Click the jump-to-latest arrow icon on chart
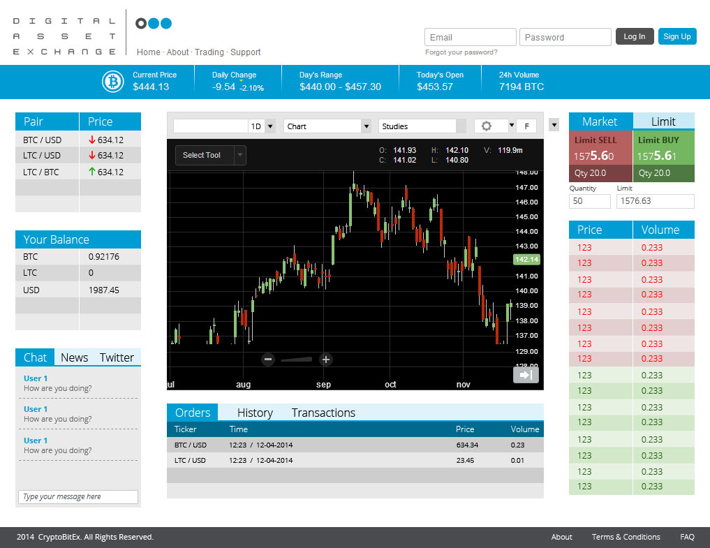Screen dimensions: 710x548 tap(525, 375)
